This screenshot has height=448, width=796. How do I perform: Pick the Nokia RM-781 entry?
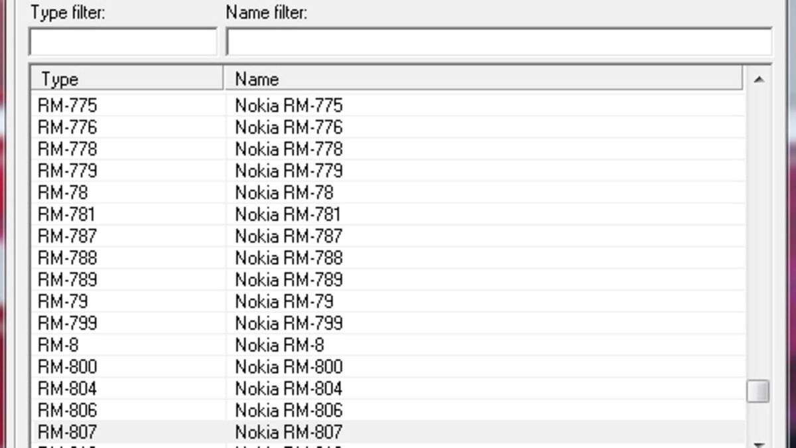[289, 214]
